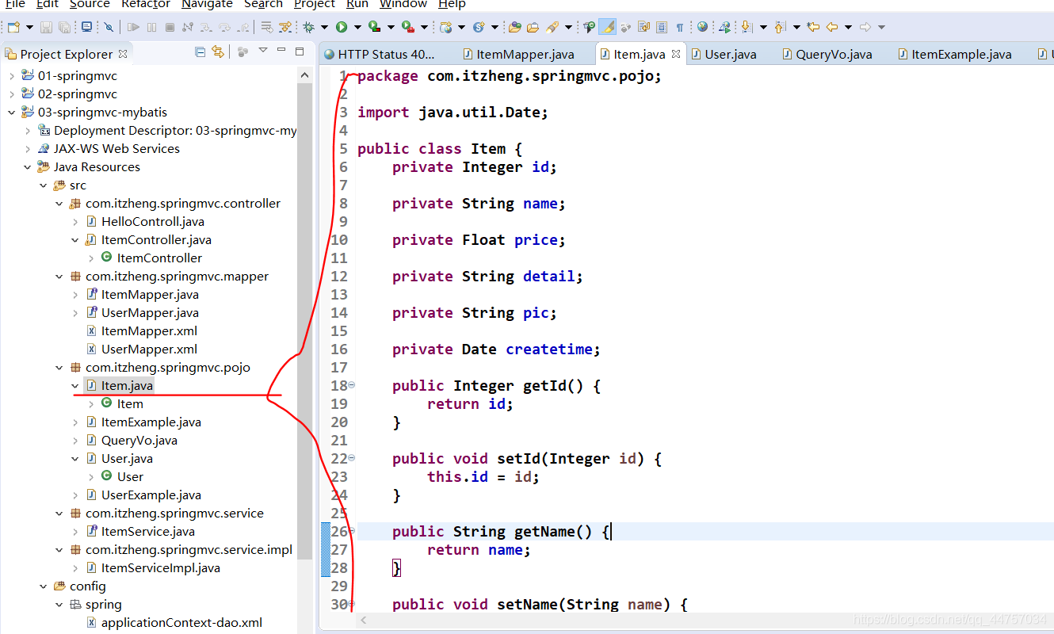Click the green Run button
The height and width of the screenshot is (634, 1054).
coord(341,27)
